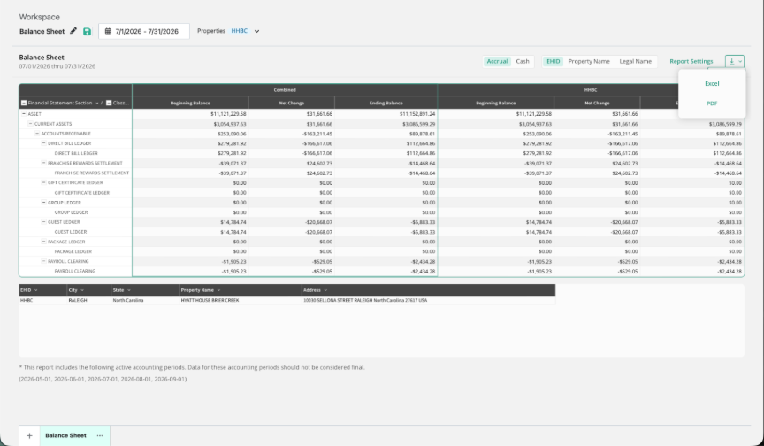
Task: Click HHBC Beginning Balance column header
Action: [495, 103]
